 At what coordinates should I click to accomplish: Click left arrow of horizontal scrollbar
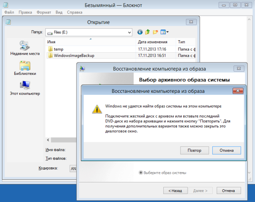point(48,140)
